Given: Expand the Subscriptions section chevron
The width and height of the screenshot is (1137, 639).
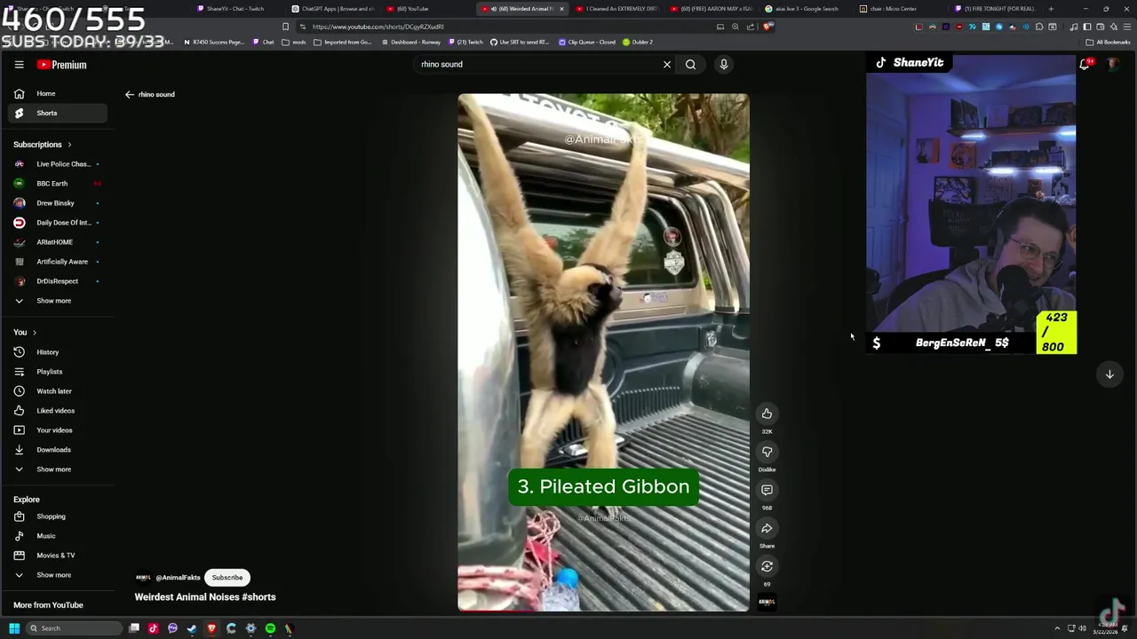Looking at the screenshot, I should 69,145.
